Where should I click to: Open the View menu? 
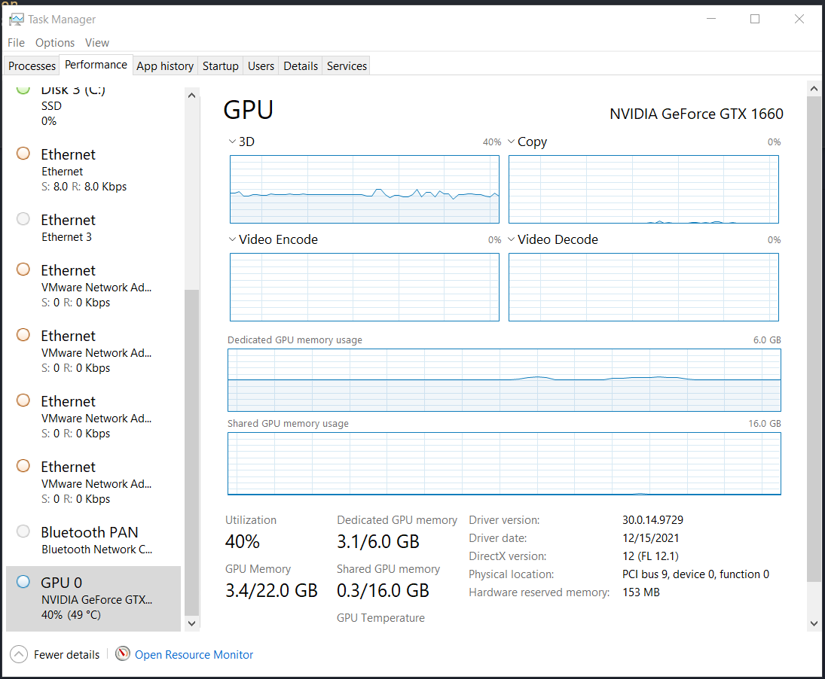pos(97,43)
